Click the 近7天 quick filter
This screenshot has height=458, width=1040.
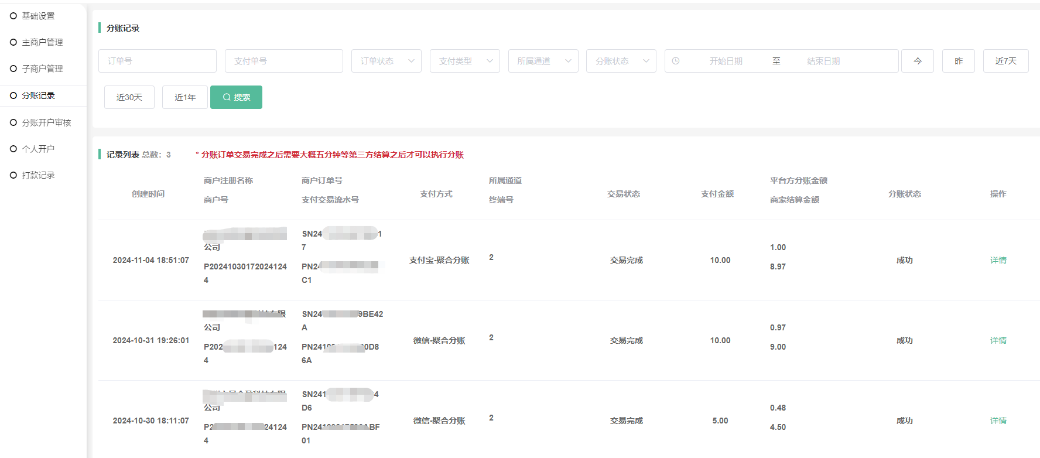(x=1005, y=61)
